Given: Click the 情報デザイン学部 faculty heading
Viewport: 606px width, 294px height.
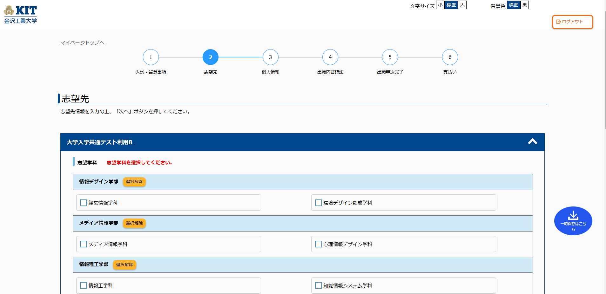Looking at the screenshot, I should 98,182.
